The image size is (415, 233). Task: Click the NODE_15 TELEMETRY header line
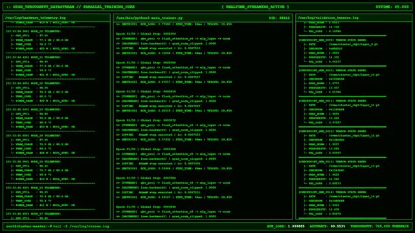tap(34, 162)
